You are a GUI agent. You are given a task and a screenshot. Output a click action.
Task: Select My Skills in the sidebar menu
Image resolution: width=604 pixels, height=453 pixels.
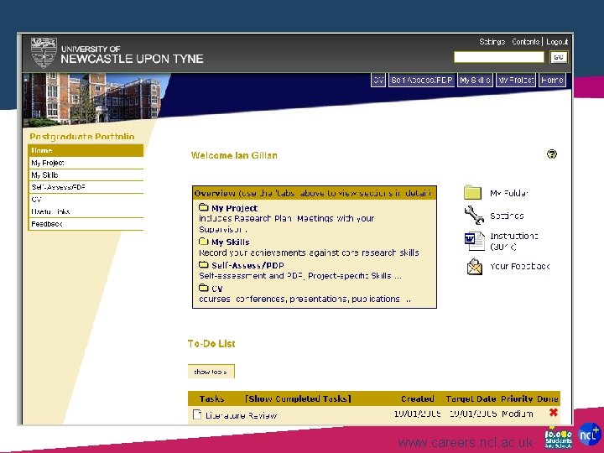(86, 175)
